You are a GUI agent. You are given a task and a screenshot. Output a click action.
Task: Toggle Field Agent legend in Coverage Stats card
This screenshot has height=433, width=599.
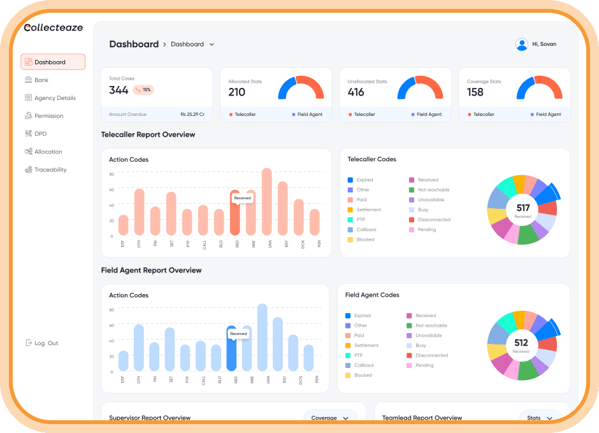(x=545, y=114)
